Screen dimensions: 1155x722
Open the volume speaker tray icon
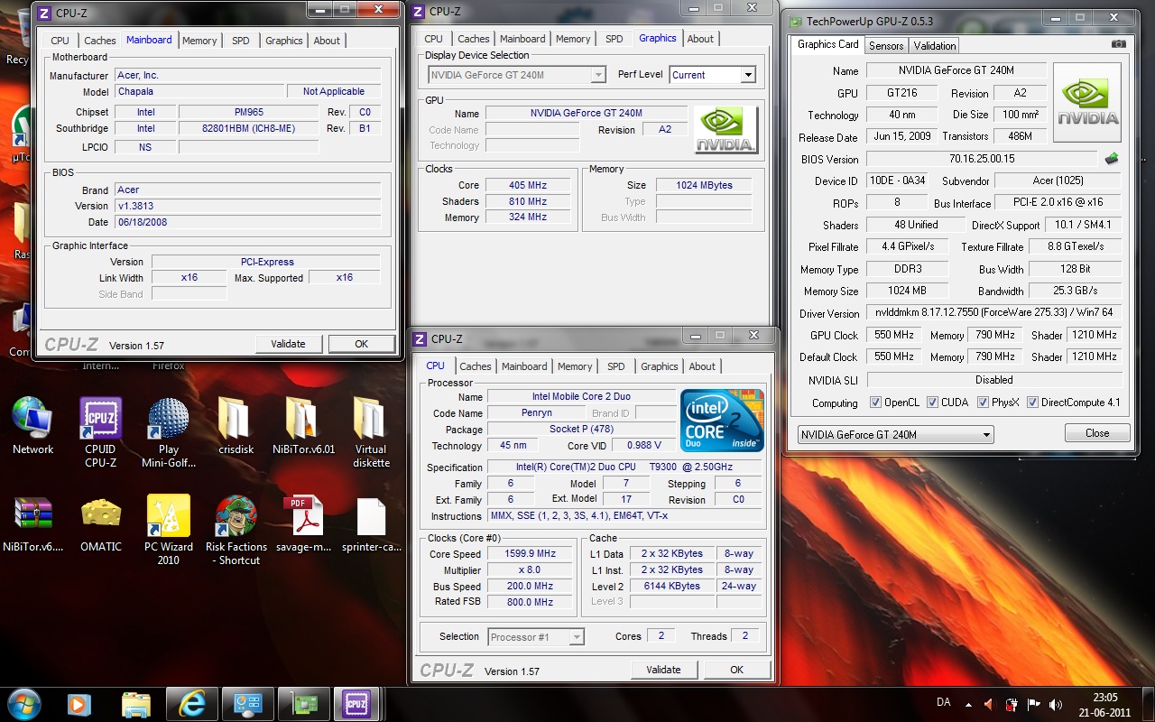coord(1056,704)
